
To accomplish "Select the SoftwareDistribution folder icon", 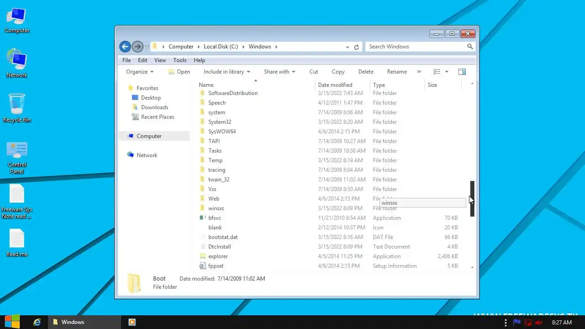I will (202, 93).
